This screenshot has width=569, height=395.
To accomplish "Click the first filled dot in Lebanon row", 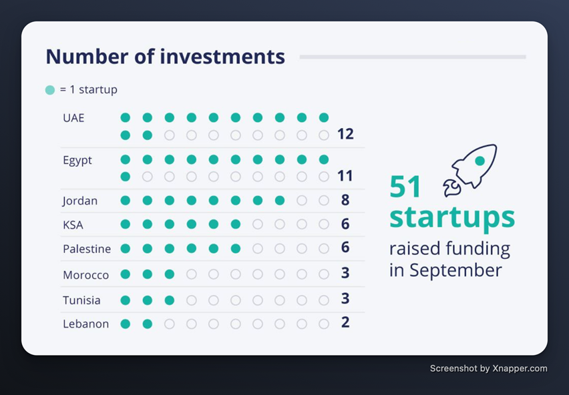I will (125, 324).
